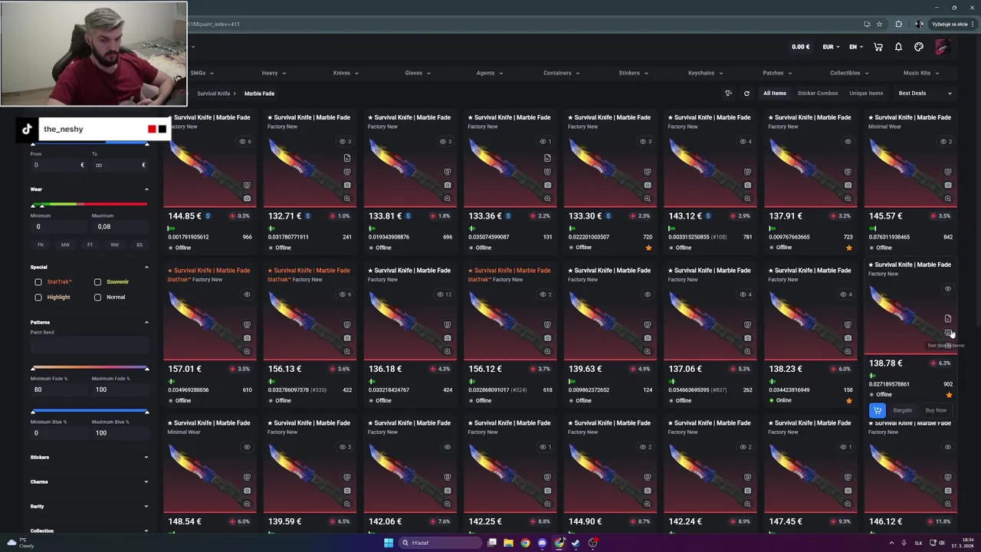This screenshot has width=981, height=552.
Task: Toggle the FT wear filter
Action: pyautogui.click(x=90, y=245)
